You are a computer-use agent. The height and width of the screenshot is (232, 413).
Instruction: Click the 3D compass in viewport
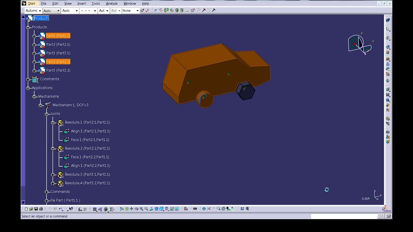[x=360, y=44]
